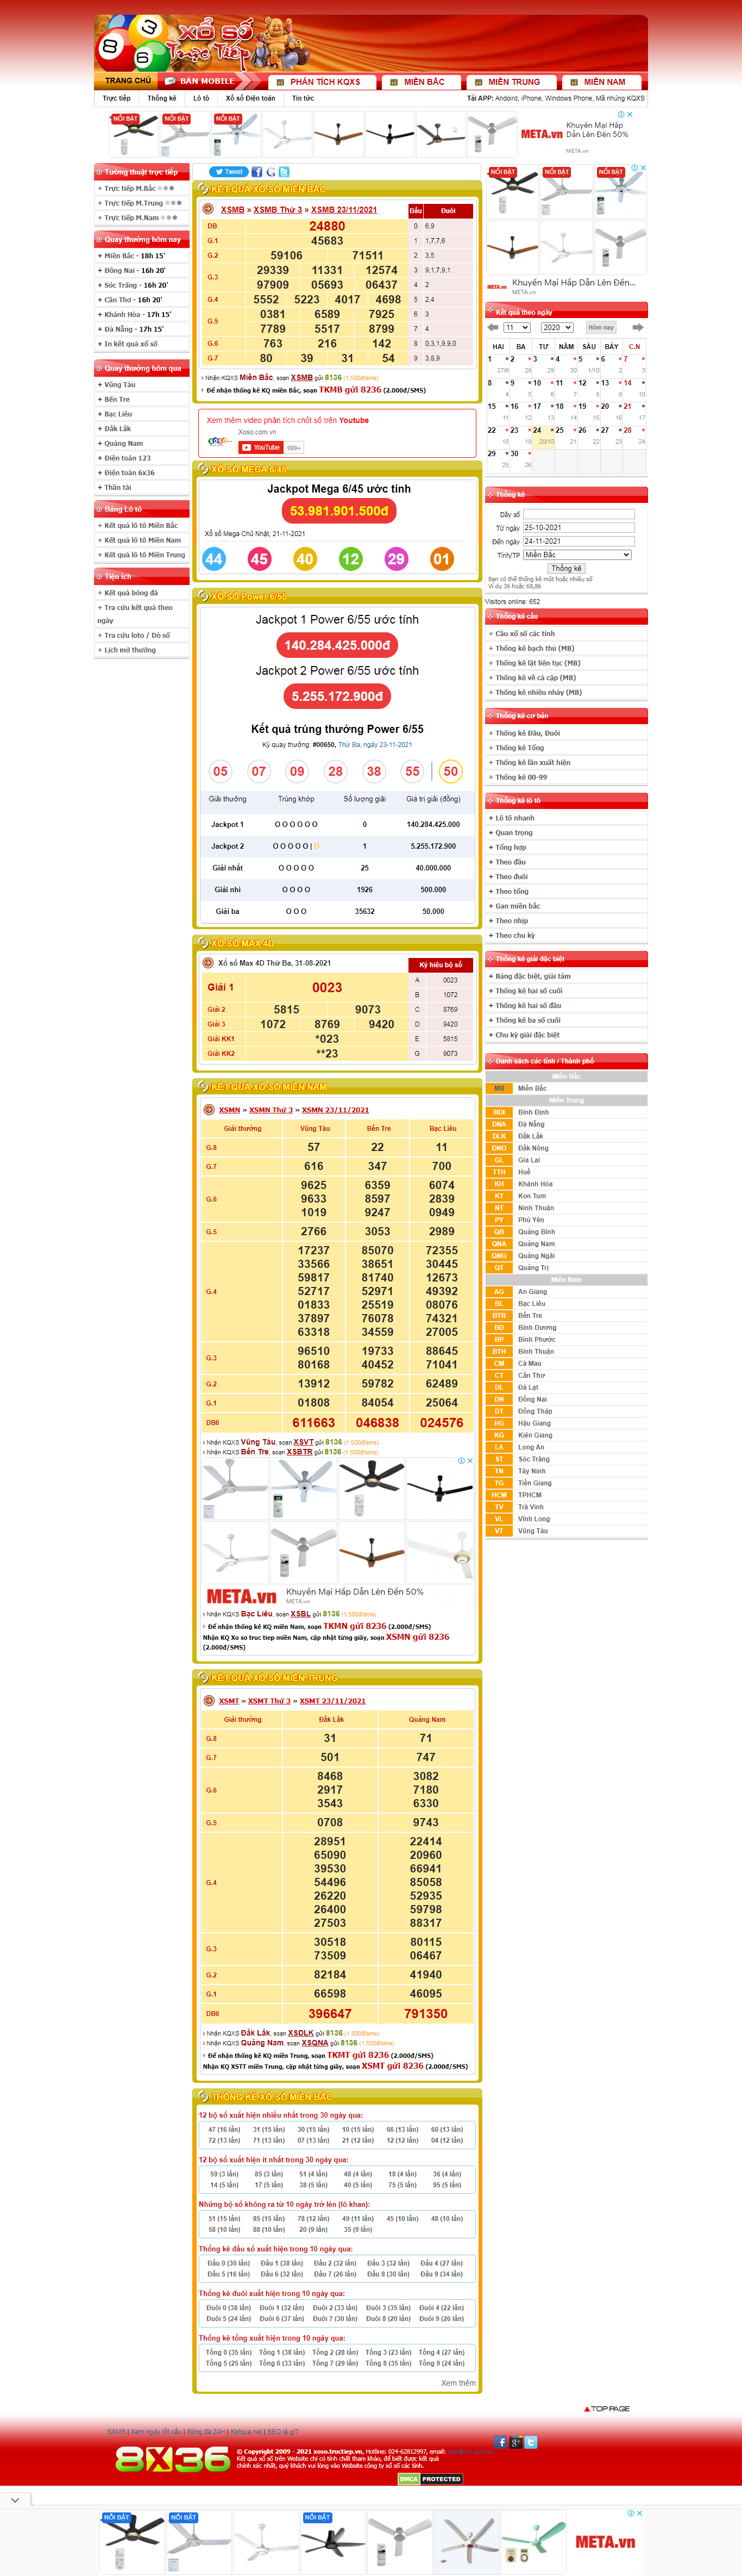
Task: Go to next month in results calendar
Action: [638, 328]
